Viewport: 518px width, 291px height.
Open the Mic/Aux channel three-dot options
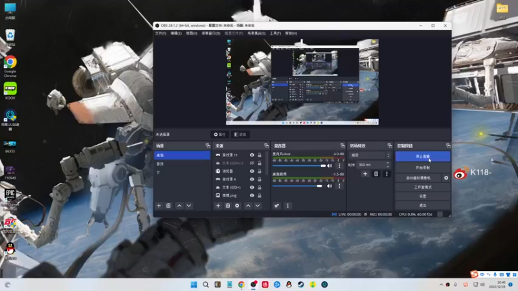[339, 166]
